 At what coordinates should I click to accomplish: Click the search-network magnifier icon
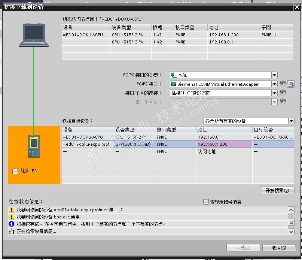click(x=291, y=84)
